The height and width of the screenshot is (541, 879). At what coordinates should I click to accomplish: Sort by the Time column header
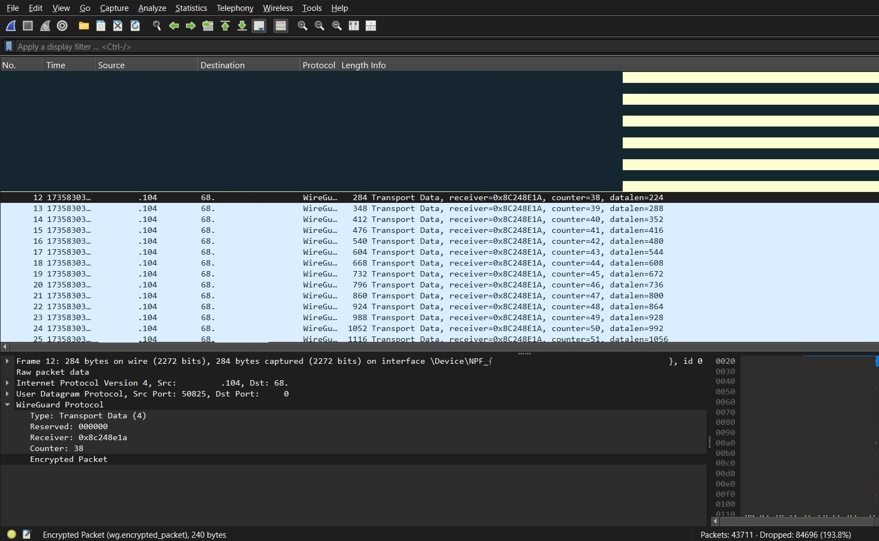[70, 65]
